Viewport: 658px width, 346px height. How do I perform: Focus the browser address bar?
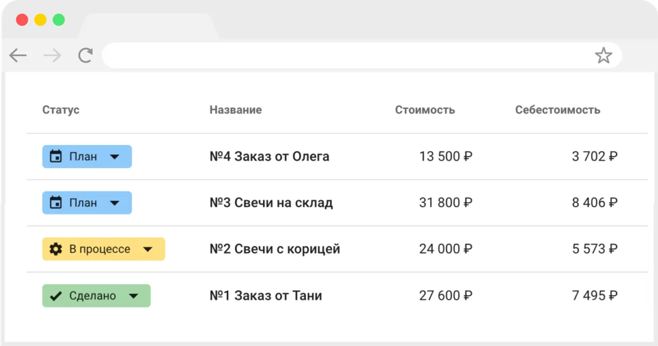[x=361, y=55]
